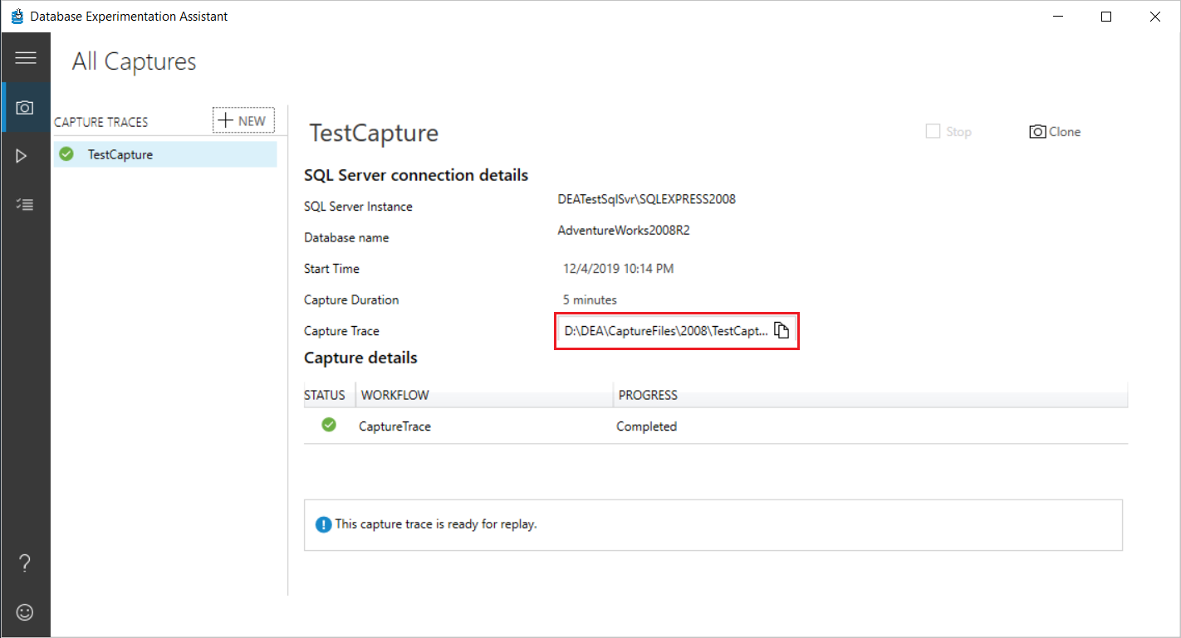Image resolution: width=1181 pixels, height=638 pixels.
Task: Click the STATUS column header
Action: tap(325, 395)
